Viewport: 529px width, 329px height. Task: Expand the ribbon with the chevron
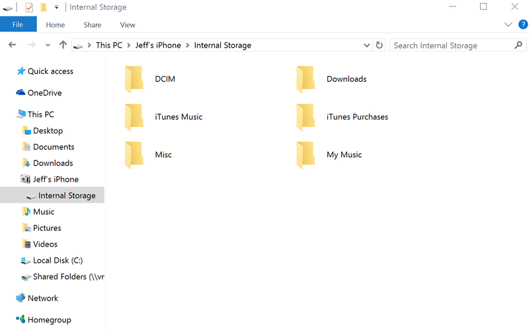click(x=508, y=24)
